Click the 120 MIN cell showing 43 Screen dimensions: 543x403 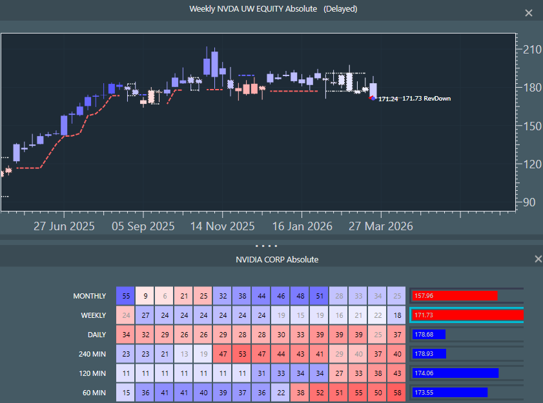(x=397, y=373)
